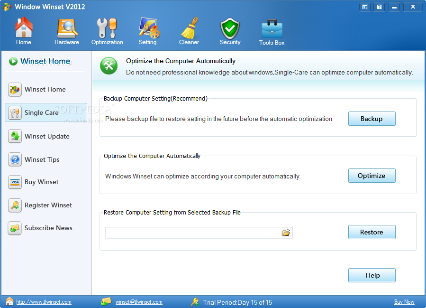Viewport: 426px width, 308px height.
Task: Open the Home toolbar section
Action: [x=24, y=31]
